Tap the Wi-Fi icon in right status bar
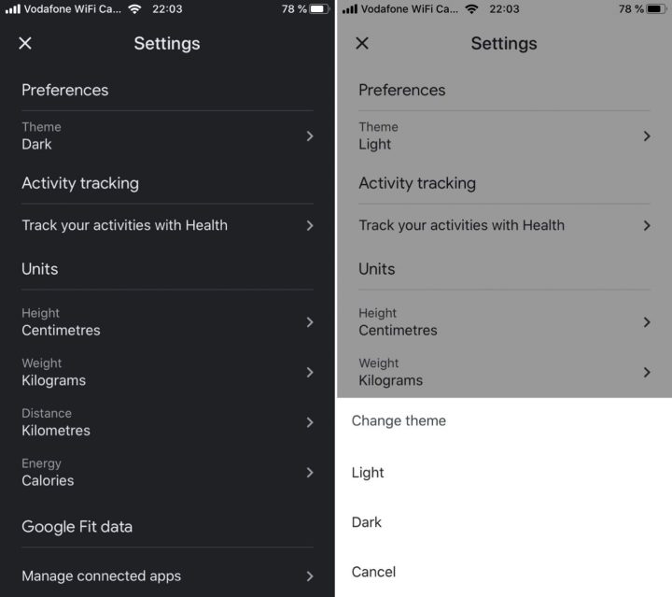 471,8
